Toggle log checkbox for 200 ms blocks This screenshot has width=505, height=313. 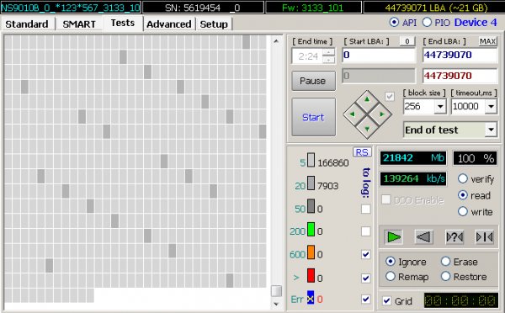point(365,231)
